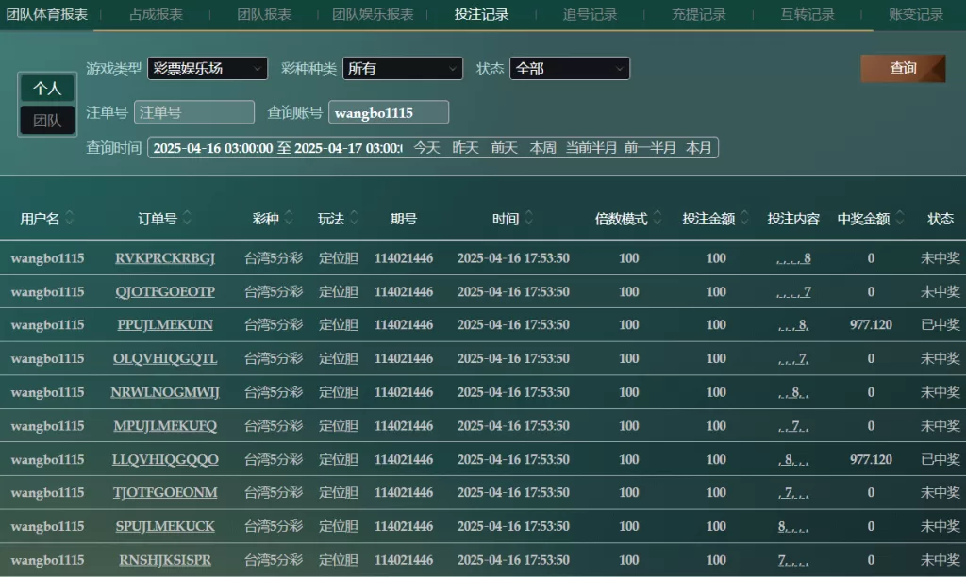Sort records by 时间 column icon
This screenshot has width=966, height=577.
coord(529,219)
